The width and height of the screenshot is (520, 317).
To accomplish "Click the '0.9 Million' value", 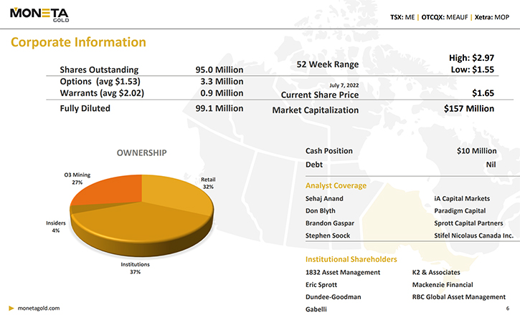I will tap(222, 93).
